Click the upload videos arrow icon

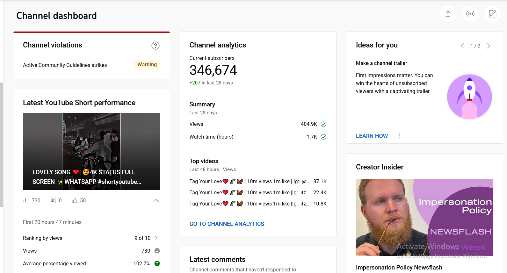448,14
